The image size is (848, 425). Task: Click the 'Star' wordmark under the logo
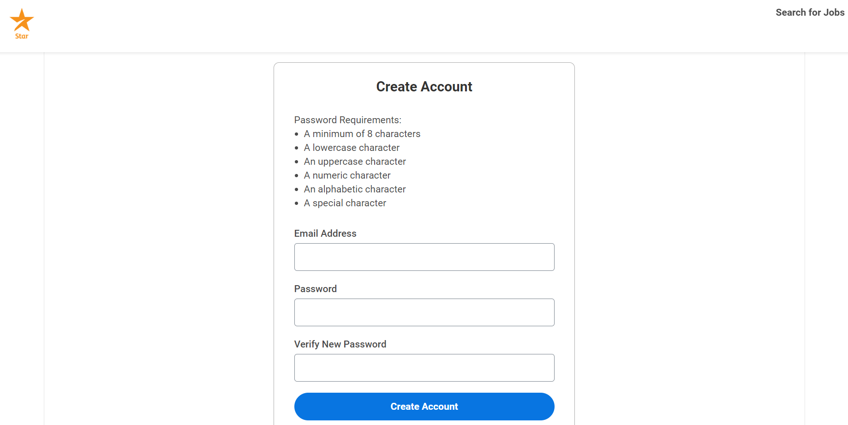tap(22, 36)
